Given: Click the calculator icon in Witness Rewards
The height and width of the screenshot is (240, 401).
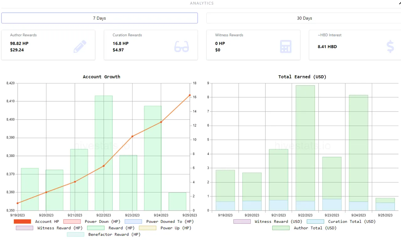Looking at the screenshot, I should pos(286,47).
